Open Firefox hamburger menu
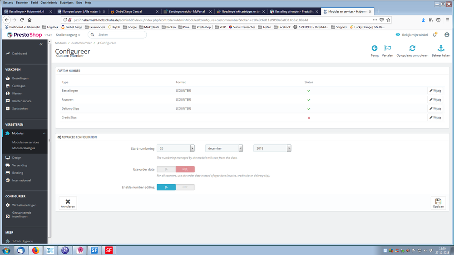The width and height of the screenshot is (454, 255). click(x=447, y=20)
